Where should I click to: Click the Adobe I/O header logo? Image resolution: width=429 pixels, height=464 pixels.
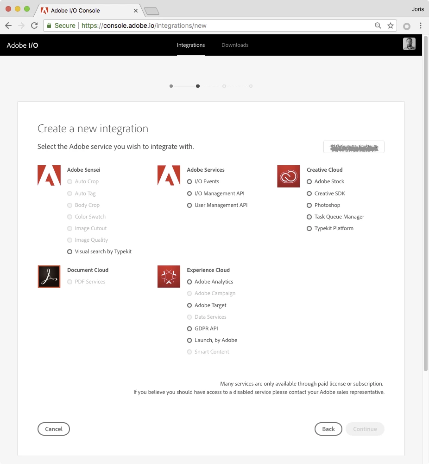click(x=22, y=45)
